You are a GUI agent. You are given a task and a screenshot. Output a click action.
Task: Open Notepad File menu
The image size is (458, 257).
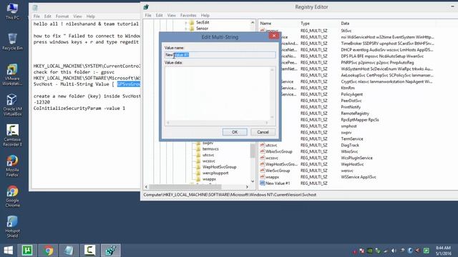36,16
